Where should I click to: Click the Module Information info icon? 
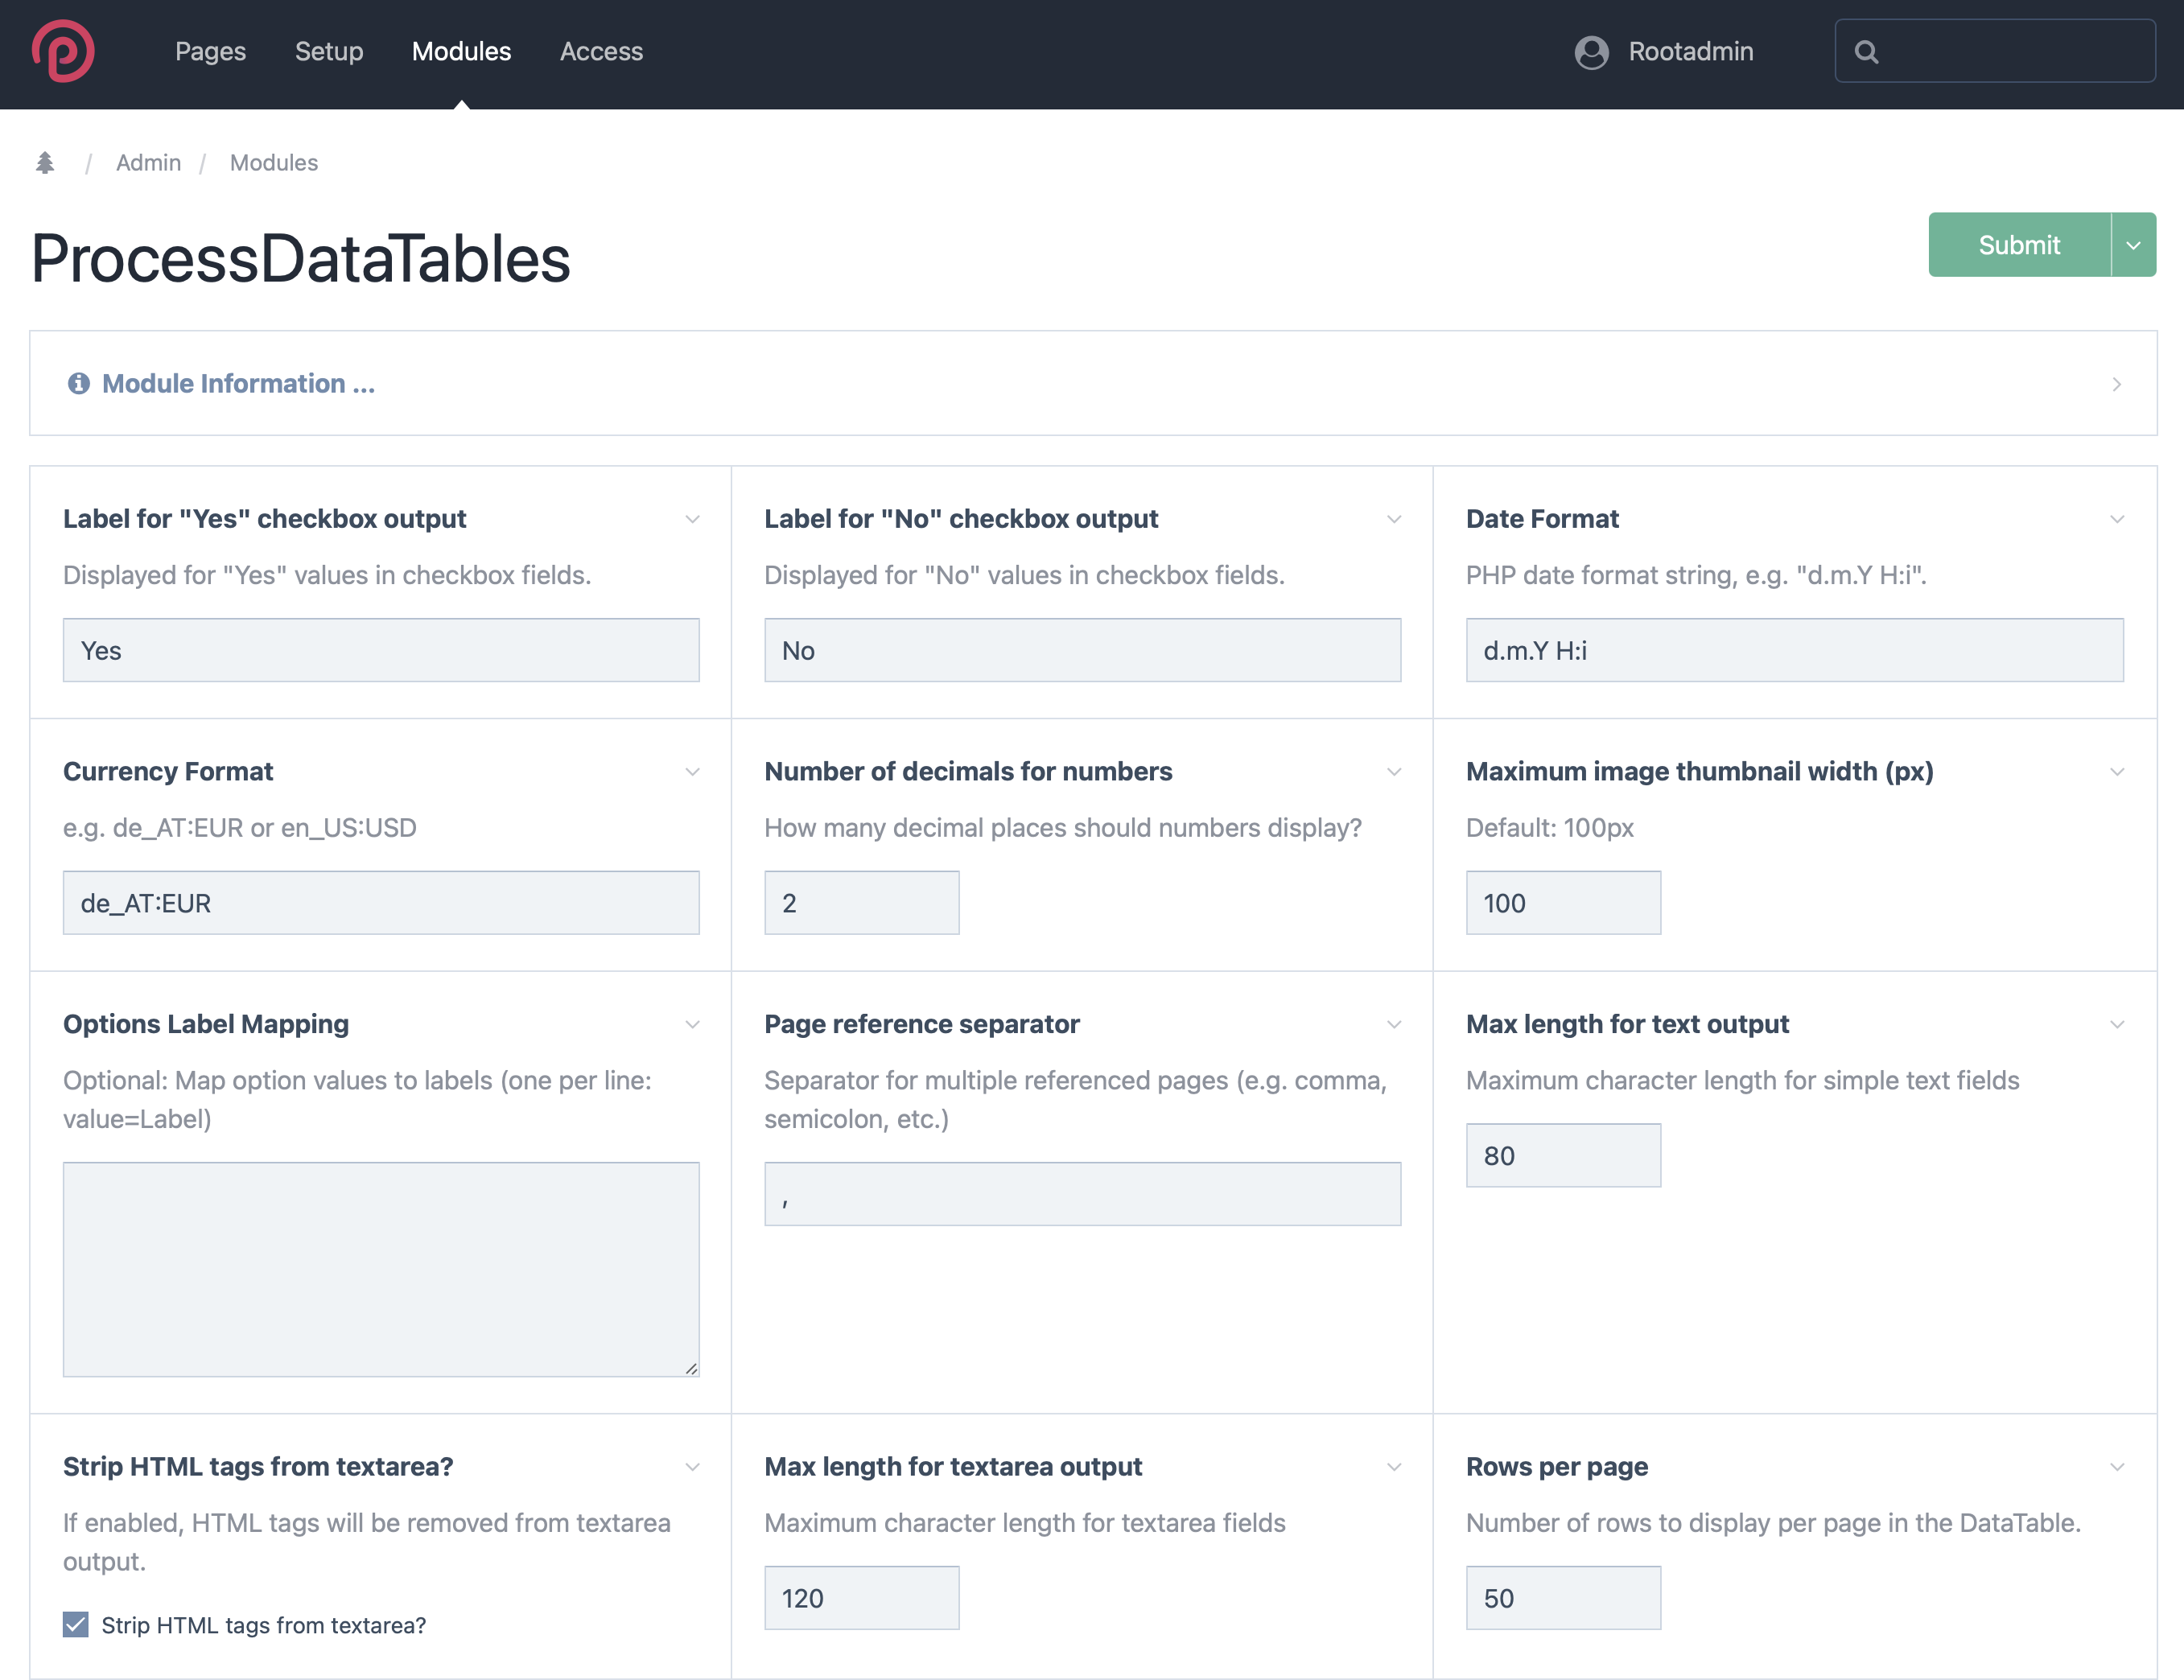coord(78,384)
